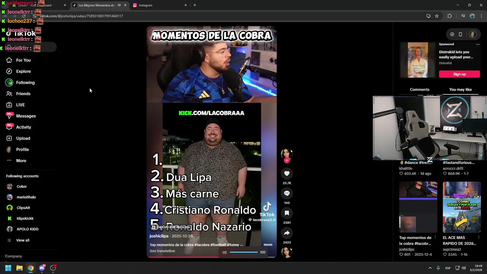Open Discord from the taskbar
The height and width of the screenshot is (274, 487).
pyautogui.click(x=42, y=268)
